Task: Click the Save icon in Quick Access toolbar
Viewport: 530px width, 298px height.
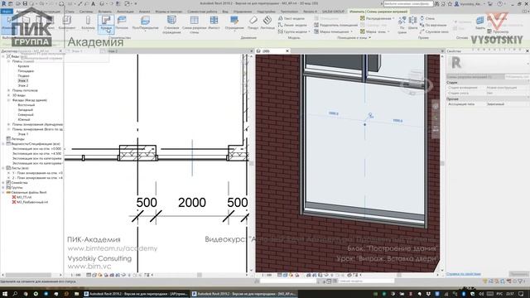Action: coord(25,3)
